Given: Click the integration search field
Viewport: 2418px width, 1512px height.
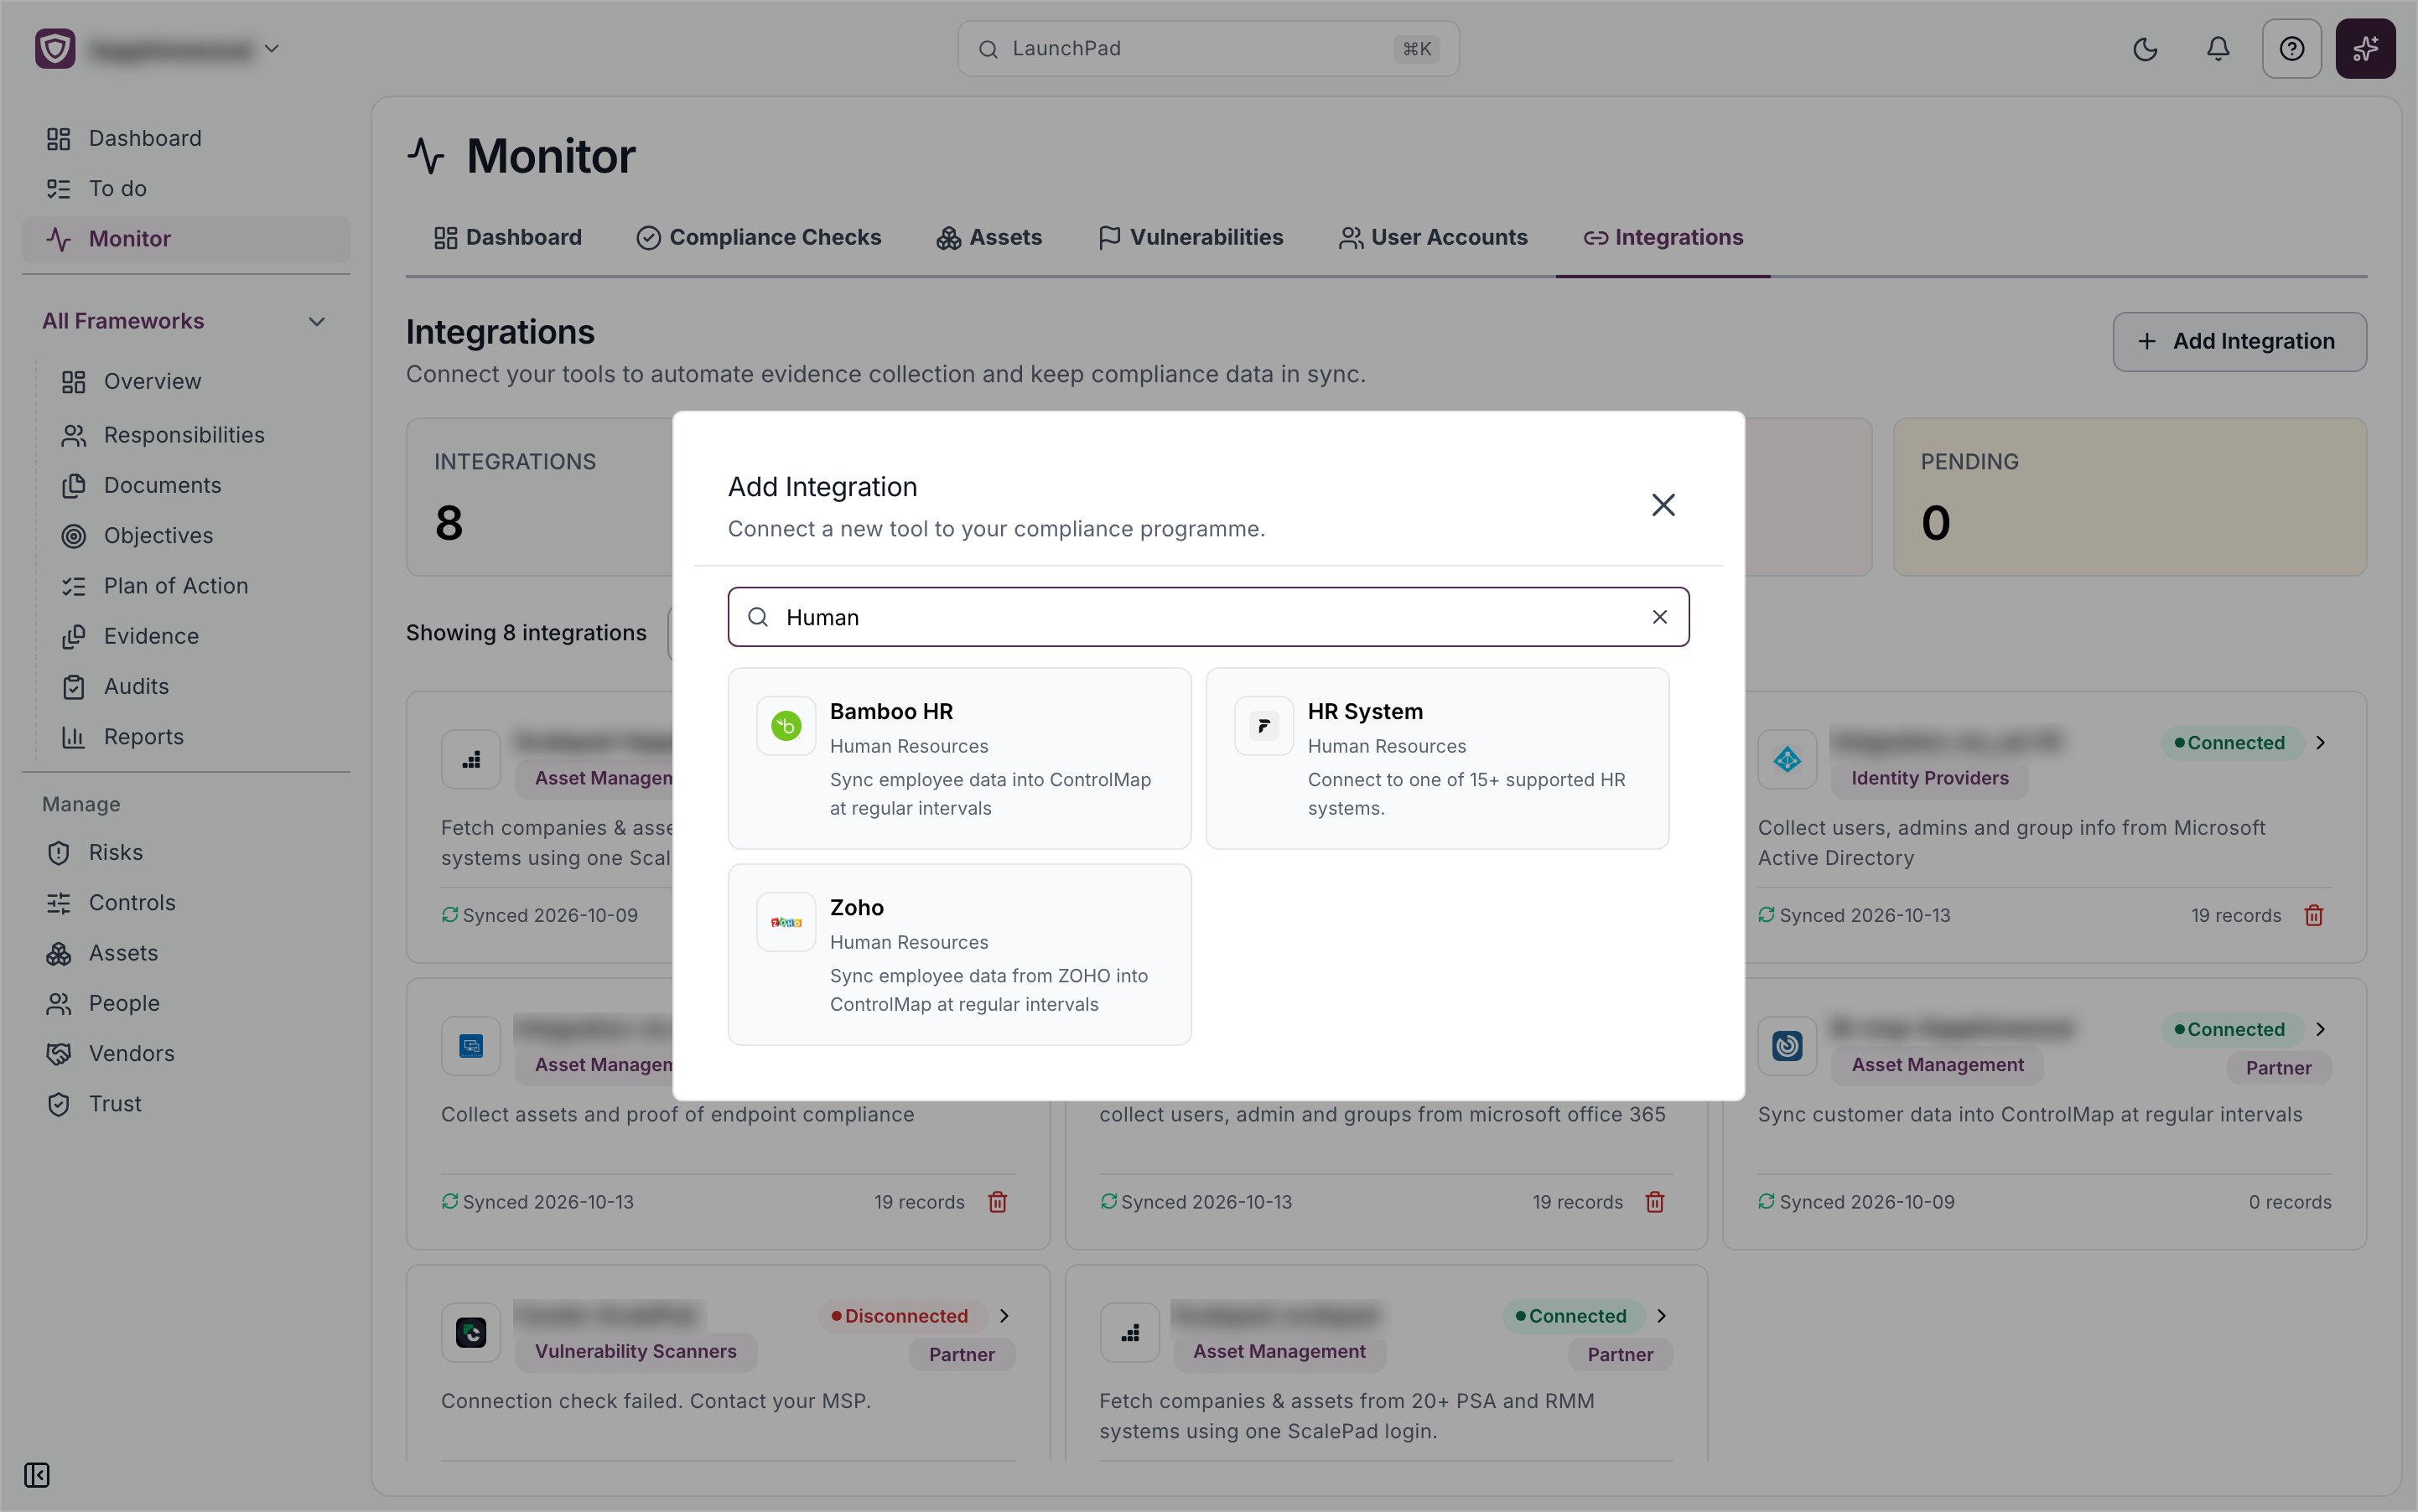Looking at the screenshot, I should 1208,617.
